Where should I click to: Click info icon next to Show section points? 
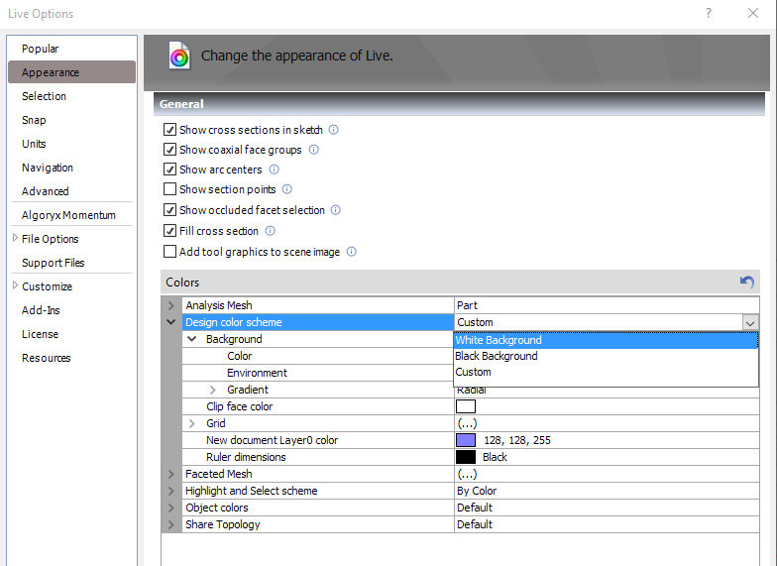286,189
